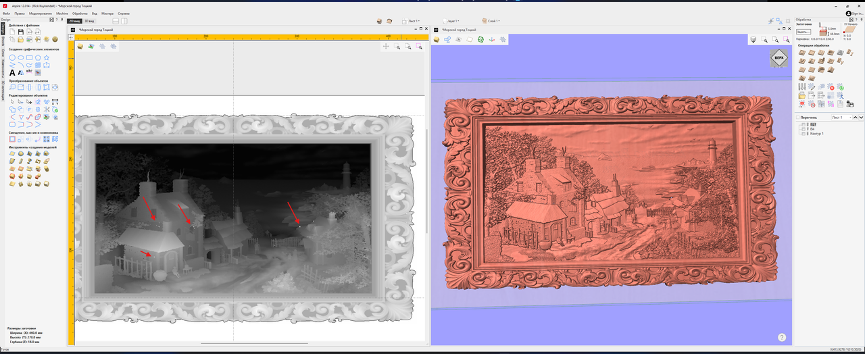The height and width of the screenshot is (354, 865).
Task: Select the Draw Ellipse tool
Action: 21,57
